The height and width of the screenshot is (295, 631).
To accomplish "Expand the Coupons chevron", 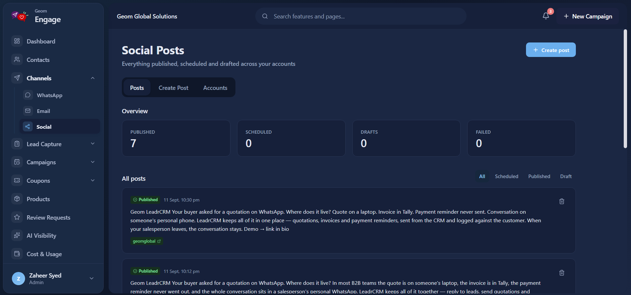I will [x=93, y=180].
